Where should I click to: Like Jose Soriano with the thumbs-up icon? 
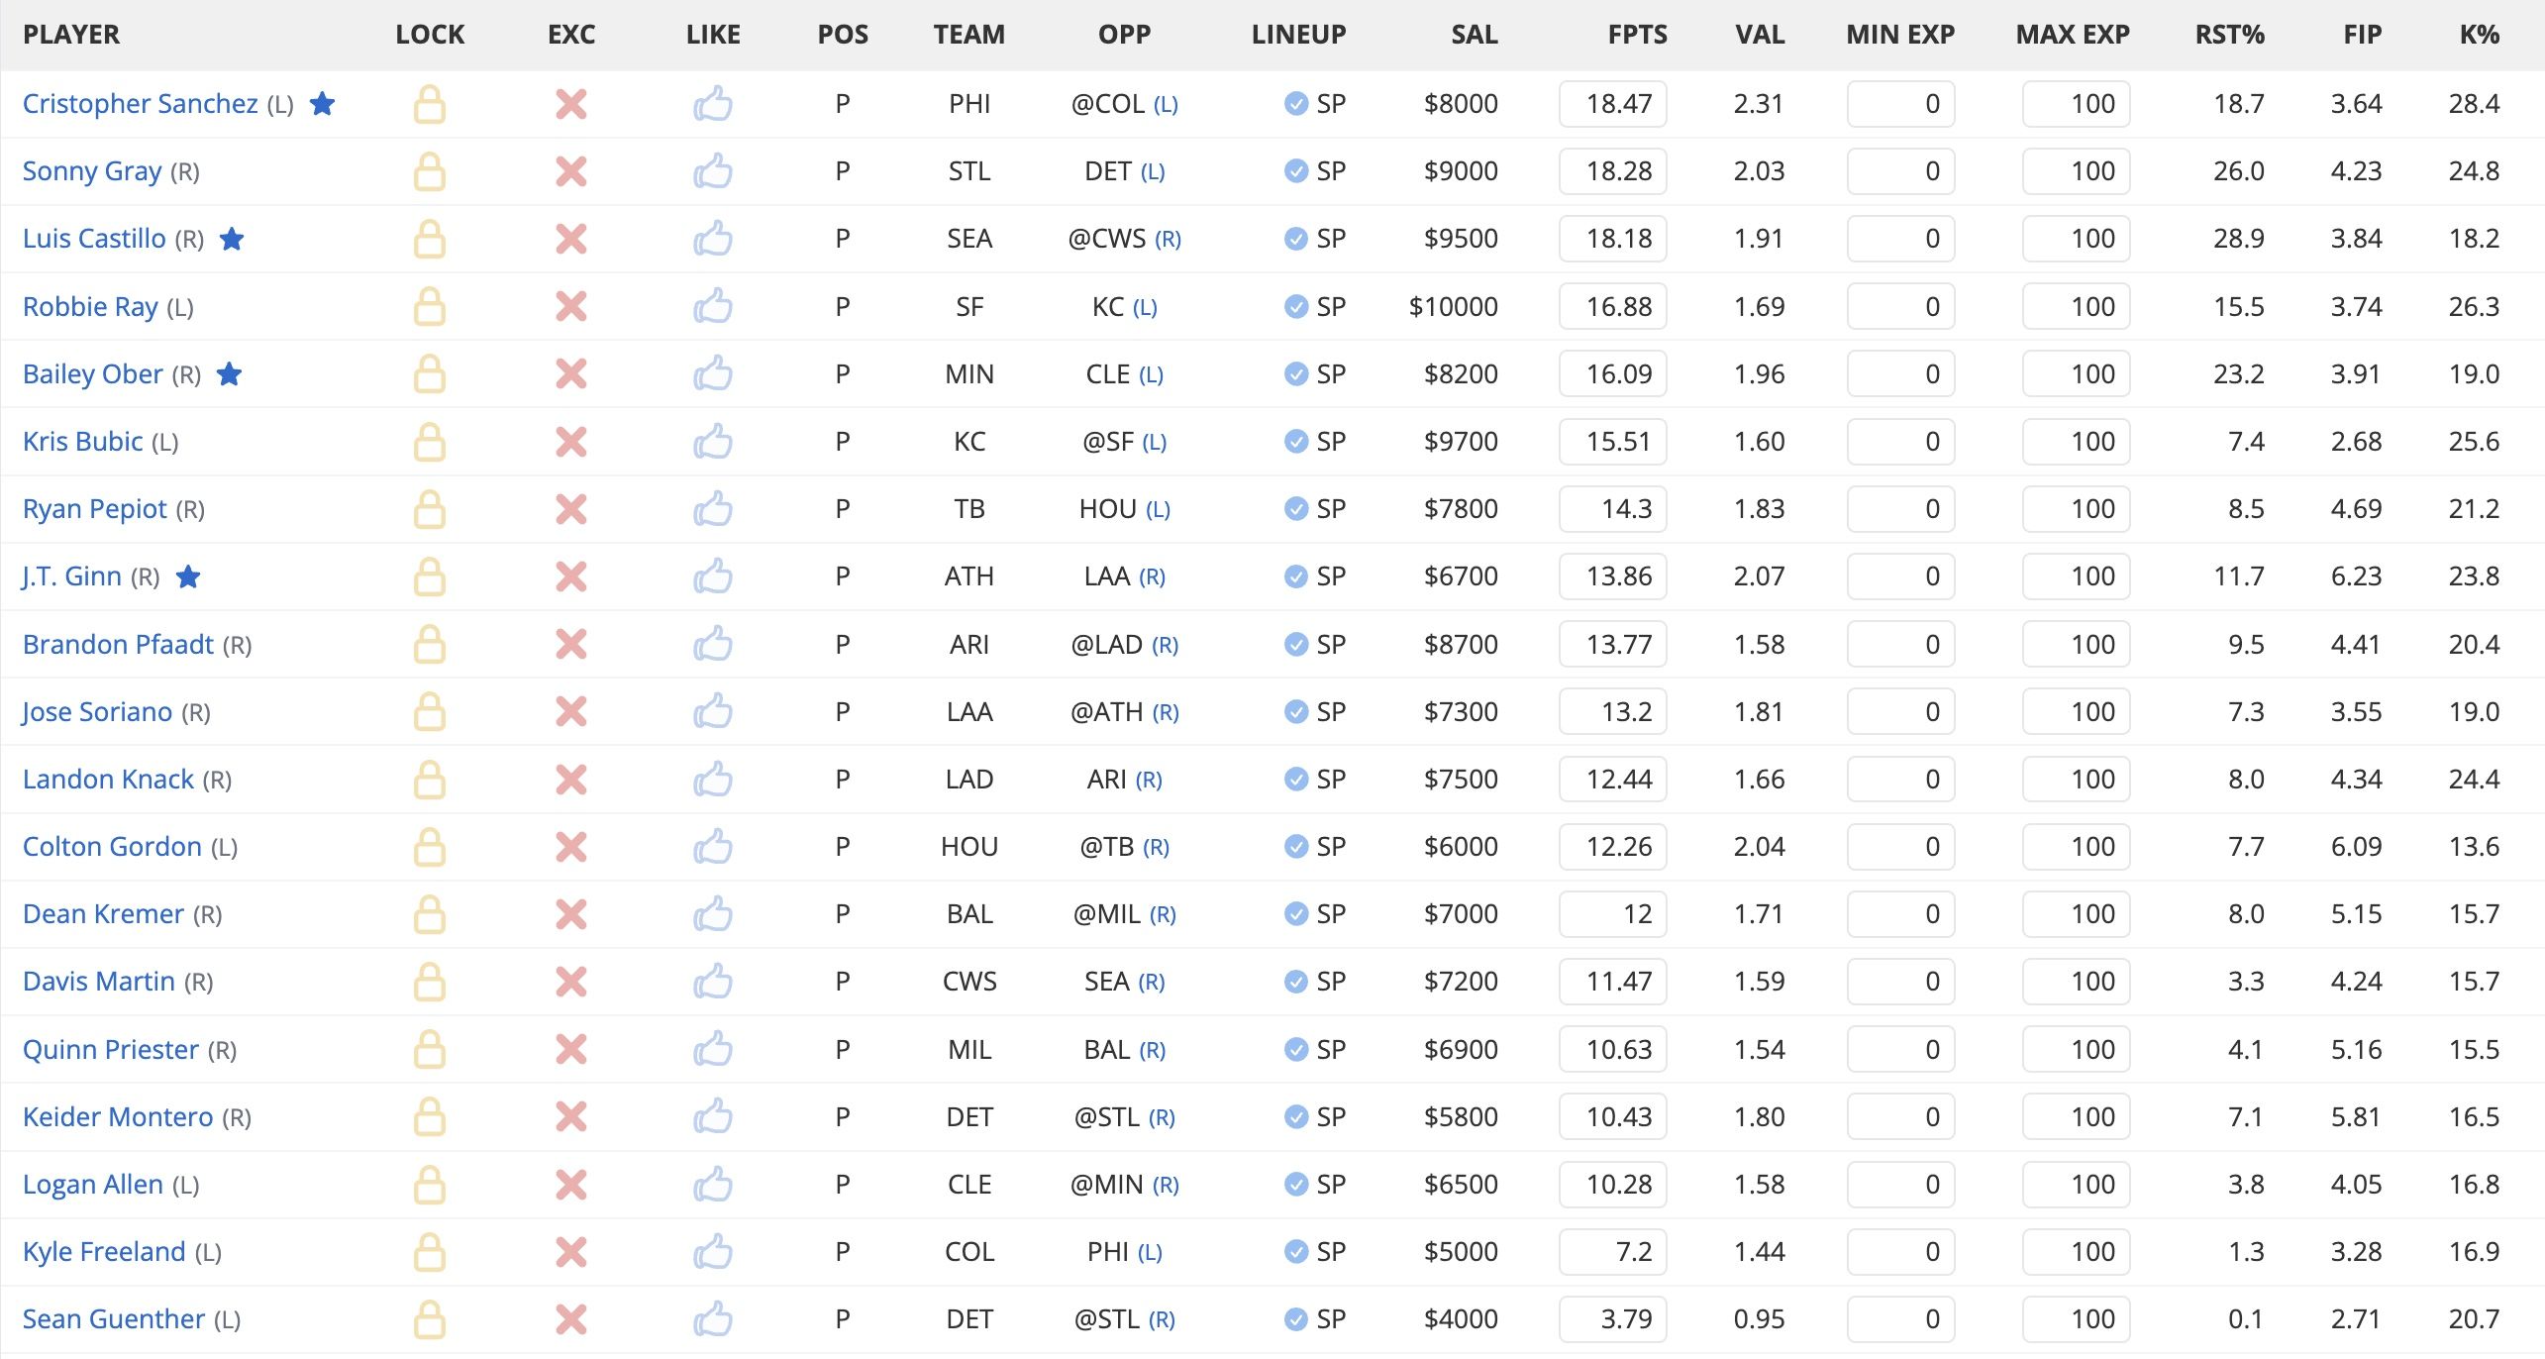713,711
